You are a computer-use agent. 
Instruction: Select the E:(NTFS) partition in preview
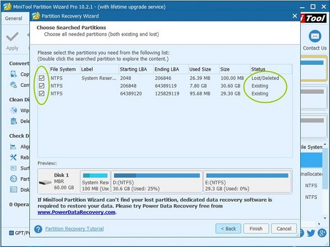248,182
